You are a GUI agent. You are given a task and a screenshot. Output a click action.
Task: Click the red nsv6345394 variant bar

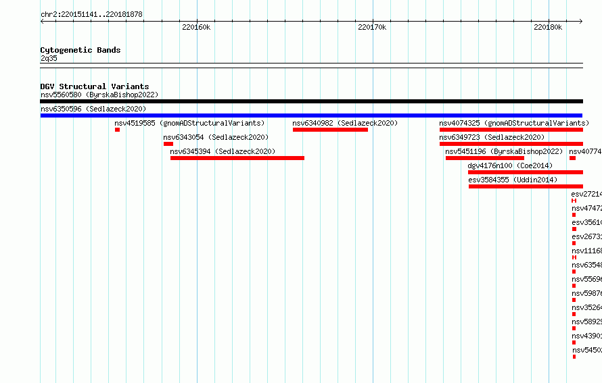click(237, 158)
